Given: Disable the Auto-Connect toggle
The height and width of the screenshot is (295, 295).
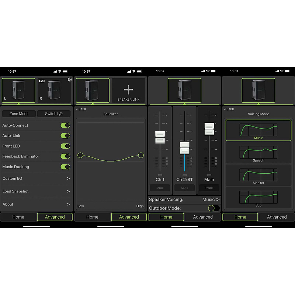Looking at the screenshot, I should tap(65, 125).
